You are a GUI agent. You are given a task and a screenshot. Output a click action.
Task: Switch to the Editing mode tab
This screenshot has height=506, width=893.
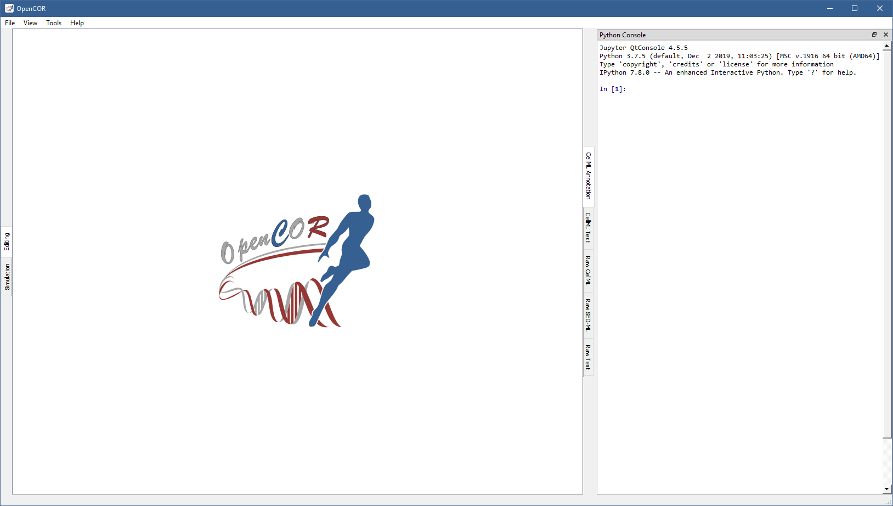[x=7, y=241]
